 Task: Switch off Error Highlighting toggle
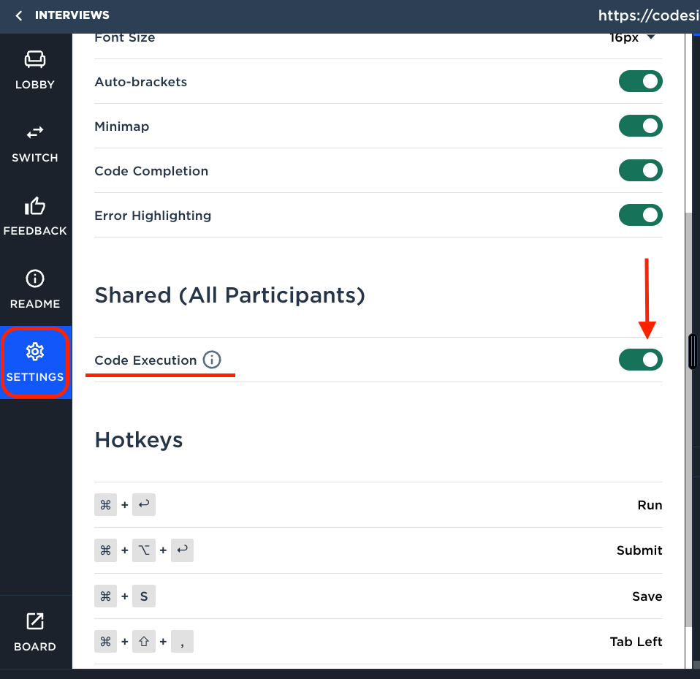click(640, 215)
